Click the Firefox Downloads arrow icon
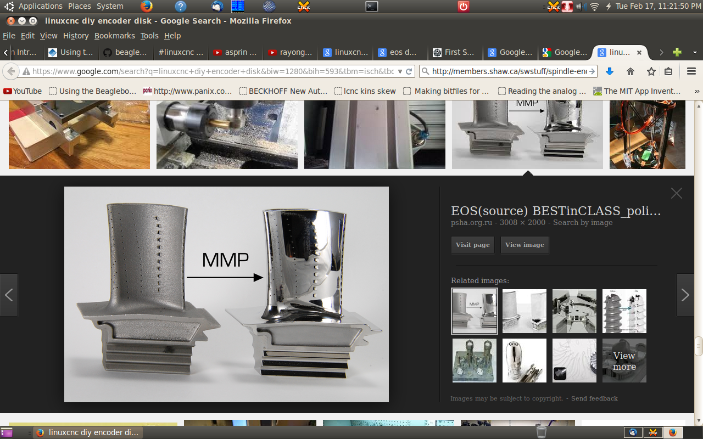Image resolution: width=703 pixels, height=439 pixels. point(609,71)
